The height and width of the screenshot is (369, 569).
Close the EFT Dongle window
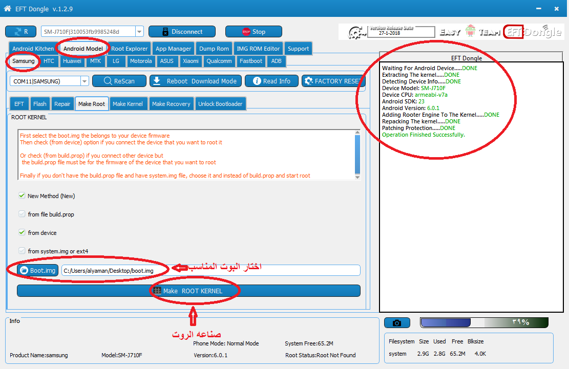coord(556,9)
